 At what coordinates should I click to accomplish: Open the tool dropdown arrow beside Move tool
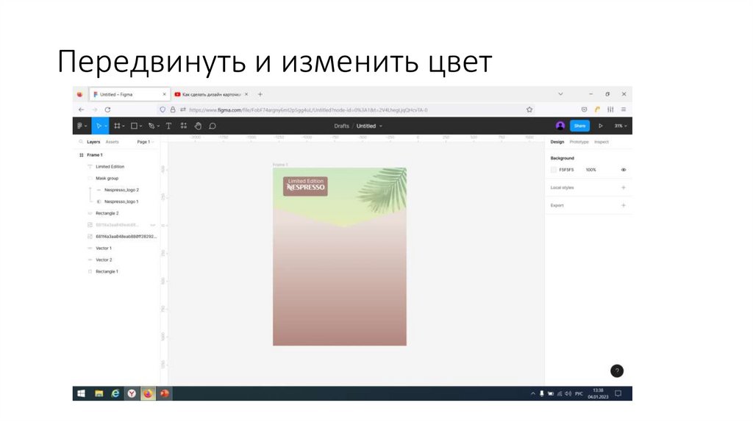click(106, 126)
